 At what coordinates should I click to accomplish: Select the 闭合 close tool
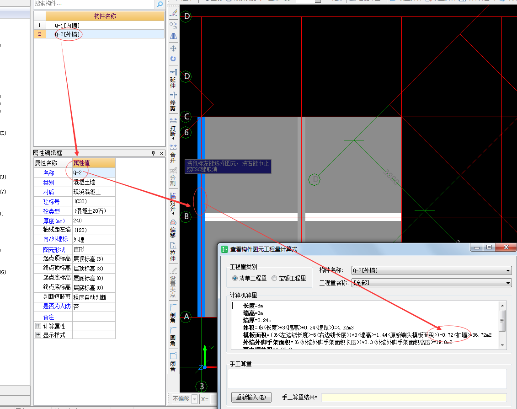coord(173,362)
